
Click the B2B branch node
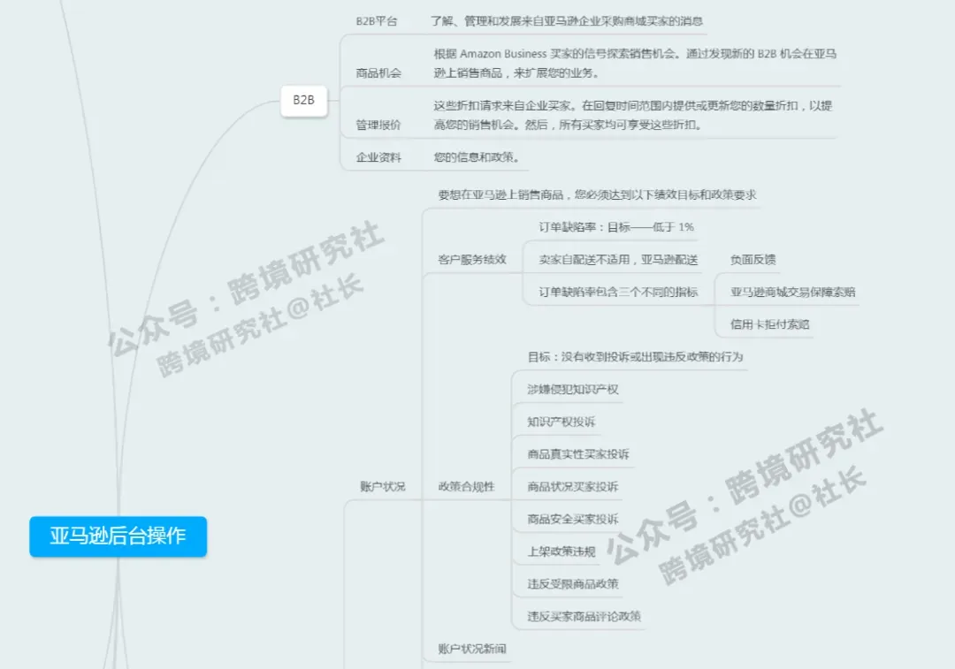pos(303,101)
